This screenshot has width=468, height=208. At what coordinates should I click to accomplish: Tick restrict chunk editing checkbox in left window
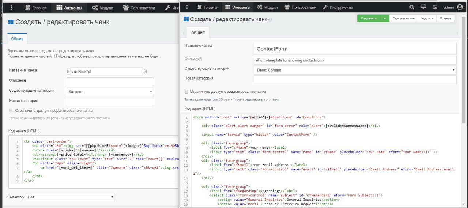(x=11, y=110)
